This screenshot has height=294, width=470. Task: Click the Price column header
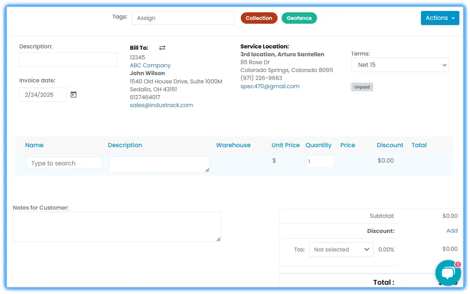pos(348,145)
